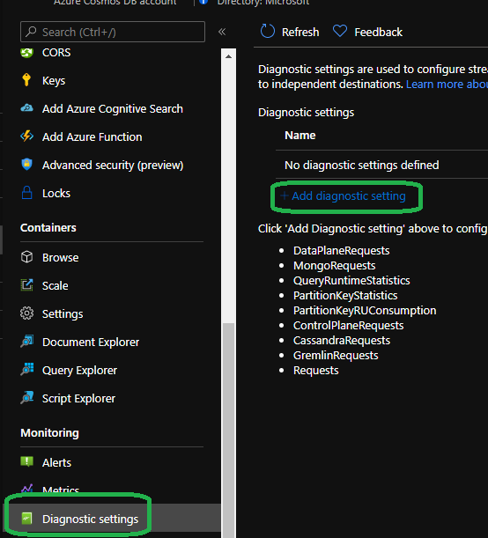Click the Scale icon
Image resolution: width=488 pixels, height=538 pixels.
pos(26,285)
